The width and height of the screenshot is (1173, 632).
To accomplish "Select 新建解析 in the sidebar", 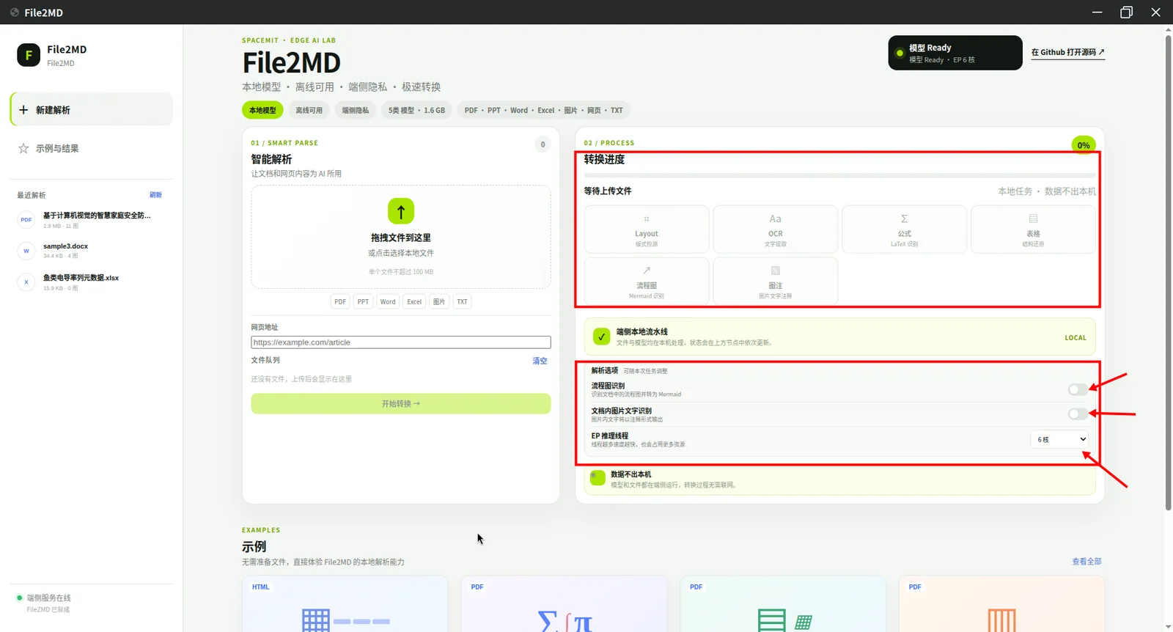I will point(92,109).
